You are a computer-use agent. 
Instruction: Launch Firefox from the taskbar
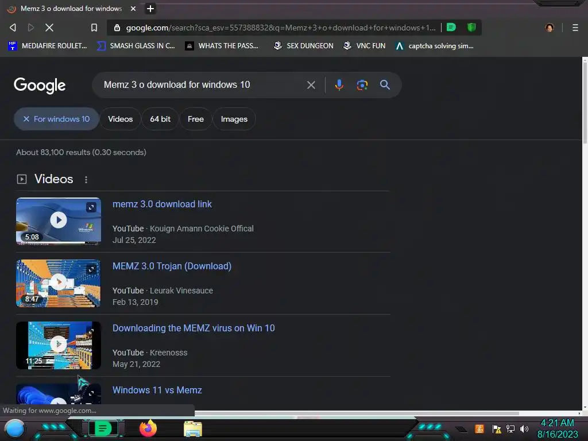148,428
